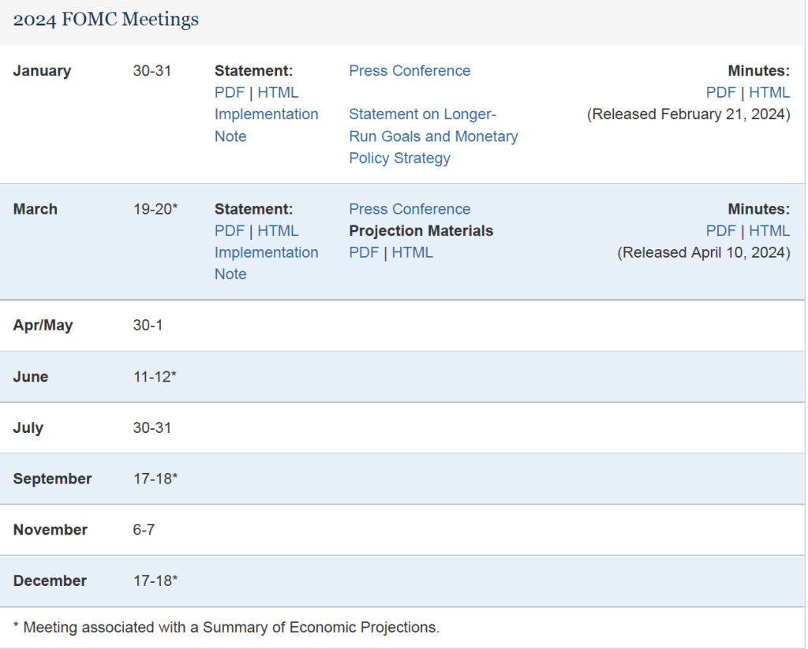Open the March statement HTML link
The height and width of the screenshot is (649, 808).
point(278,231)
